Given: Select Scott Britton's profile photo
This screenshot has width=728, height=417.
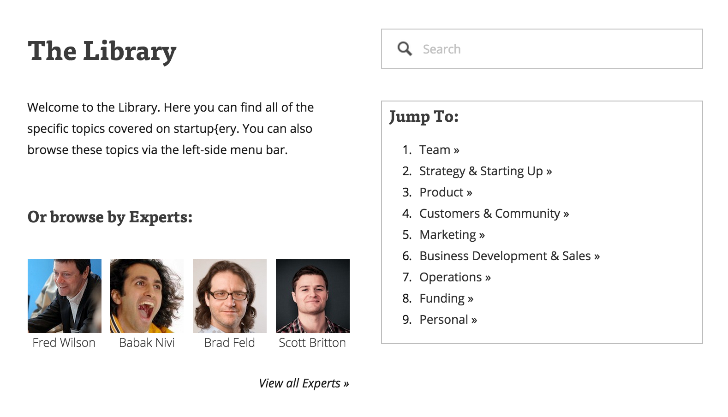Looking at the screenshot, I should (312, 295).
